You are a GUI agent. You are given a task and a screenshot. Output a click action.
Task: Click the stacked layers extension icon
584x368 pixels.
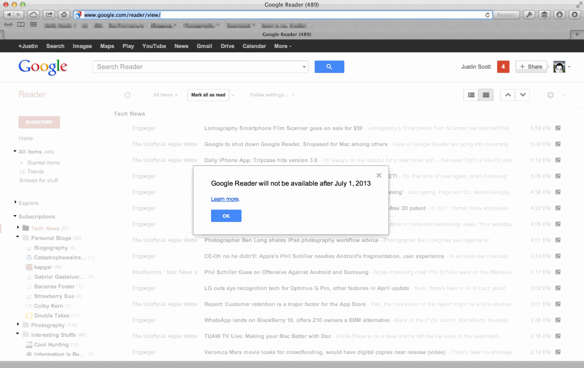(544, 14)
